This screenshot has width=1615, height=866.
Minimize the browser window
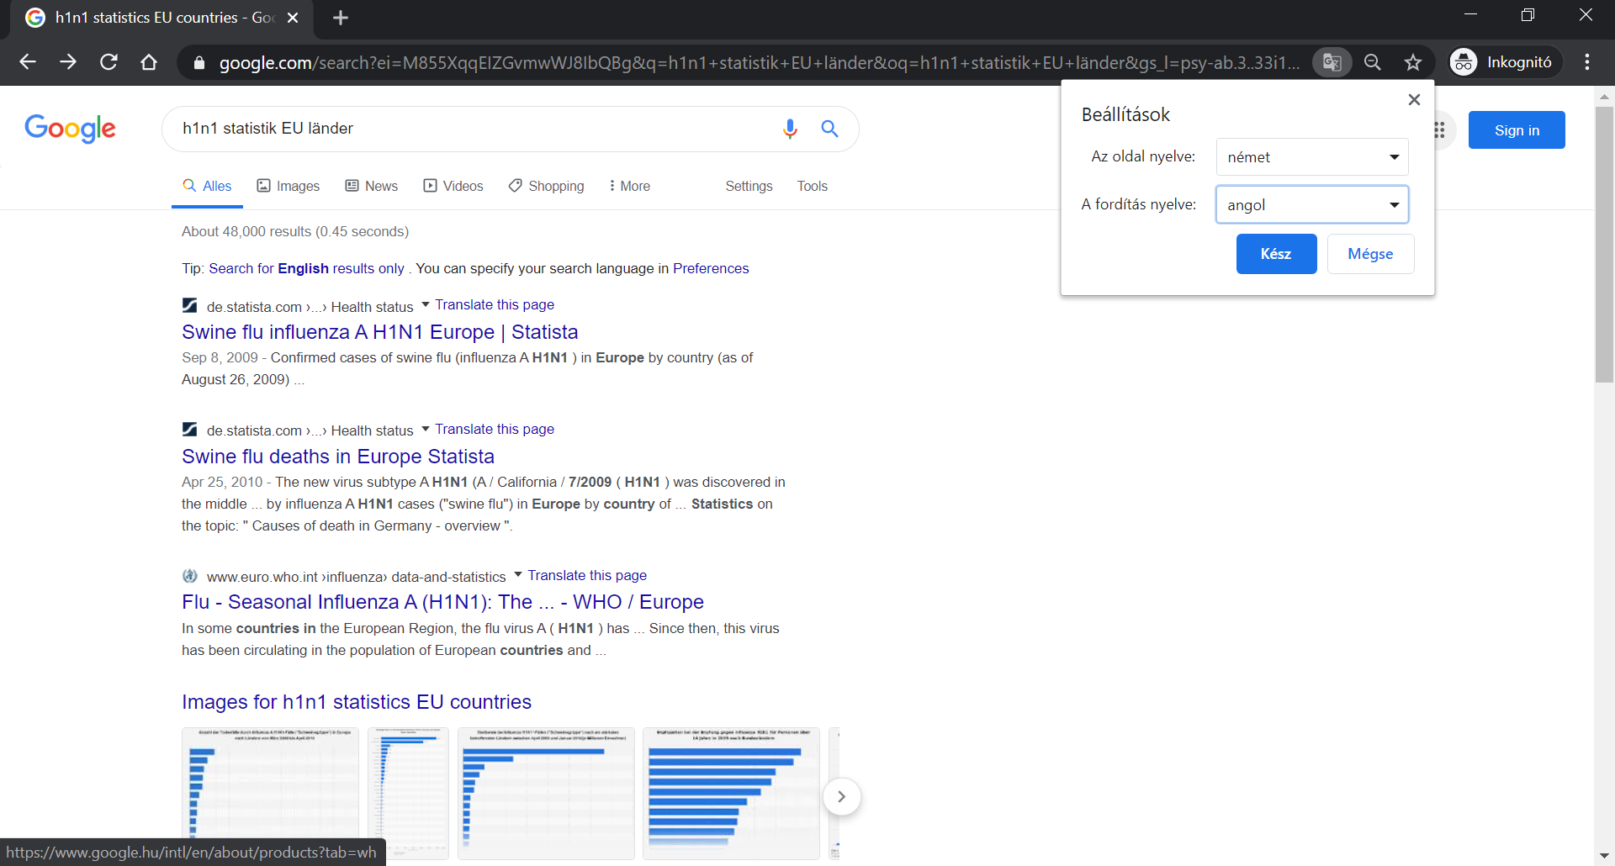click(x=1470, y=15)
